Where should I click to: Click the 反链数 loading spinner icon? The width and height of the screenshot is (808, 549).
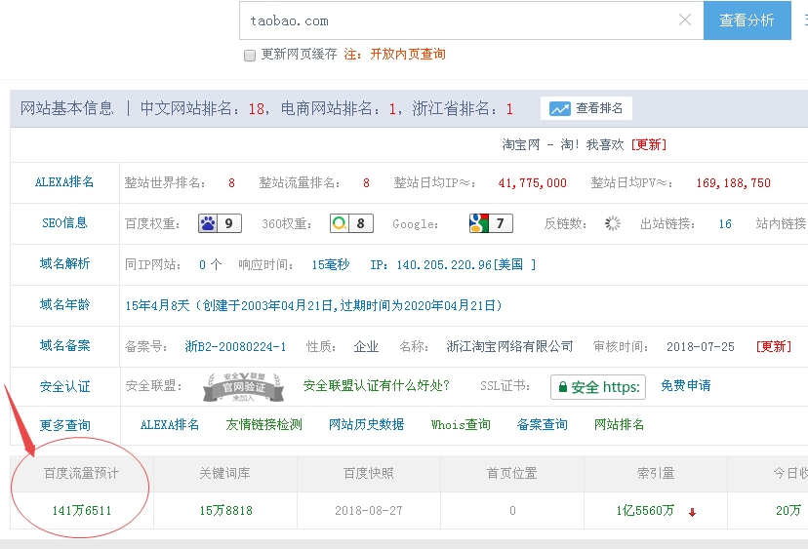point(612,223)
